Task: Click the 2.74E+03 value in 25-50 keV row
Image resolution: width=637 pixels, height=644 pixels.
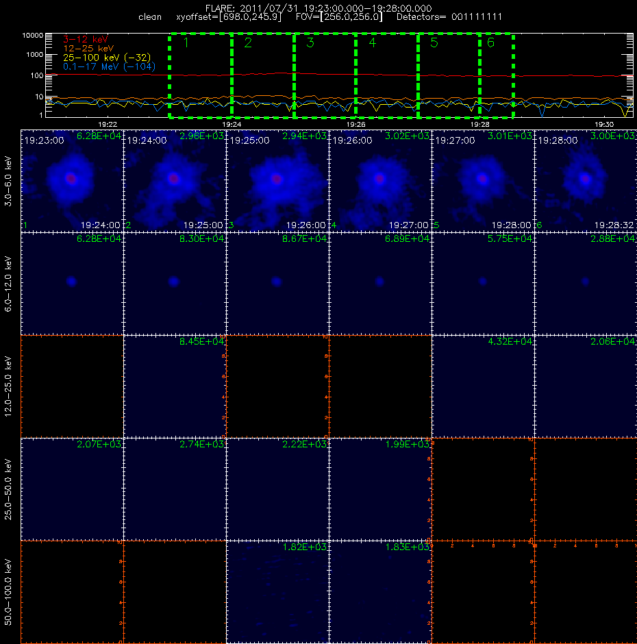Action: pos(201,444)
